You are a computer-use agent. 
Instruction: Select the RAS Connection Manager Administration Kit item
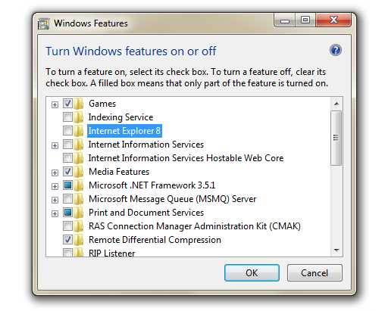click(195, 226)
